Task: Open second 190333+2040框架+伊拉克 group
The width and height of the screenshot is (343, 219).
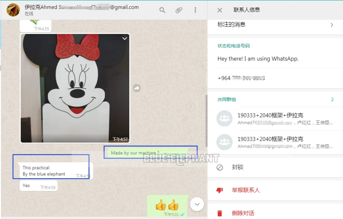Action: point(275,142)
